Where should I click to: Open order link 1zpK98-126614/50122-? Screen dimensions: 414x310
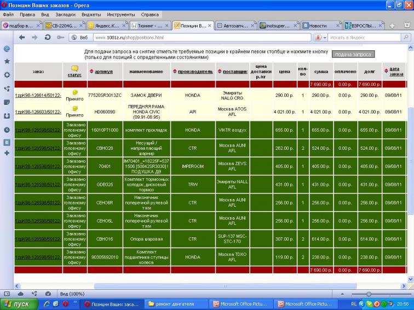pos(38,96)
